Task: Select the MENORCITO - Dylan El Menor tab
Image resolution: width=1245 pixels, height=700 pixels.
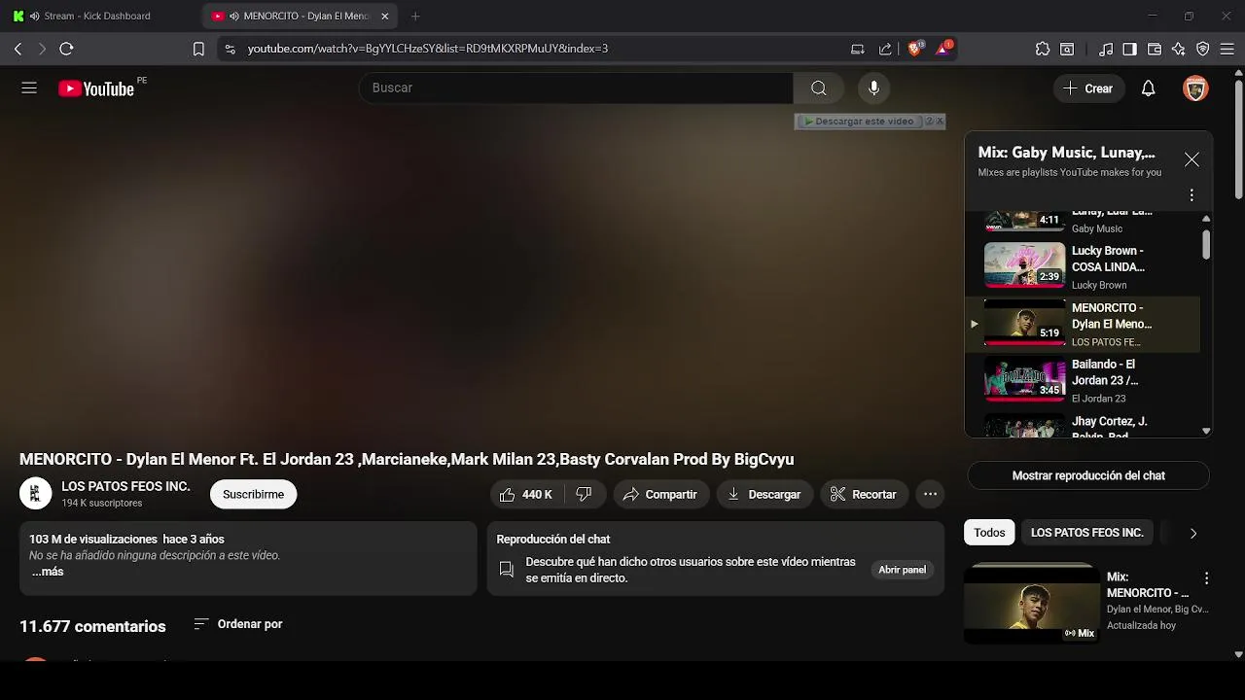Action: pos(302,17)
